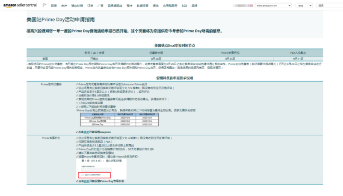
Task: Open the 数据报告 menu
Action: pyautogui.click(x=142, y=6)
